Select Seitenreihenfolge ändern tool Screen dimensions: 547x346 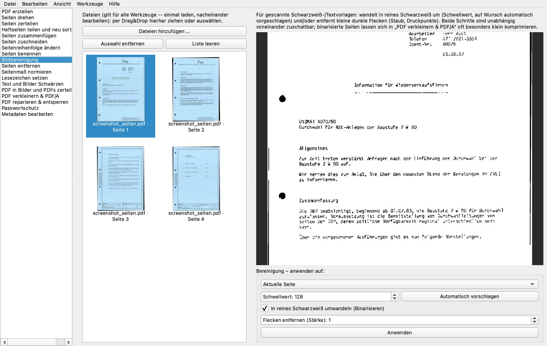pyautogui.click(x=36, y=48)
